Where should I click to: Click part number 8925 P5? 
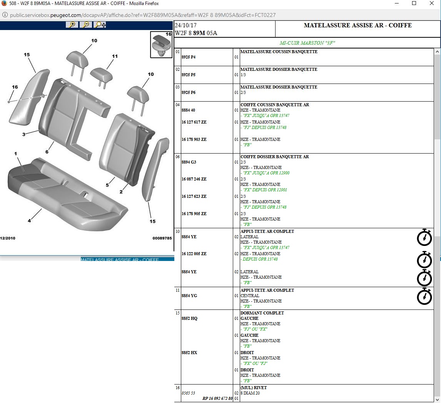point(189,75)
